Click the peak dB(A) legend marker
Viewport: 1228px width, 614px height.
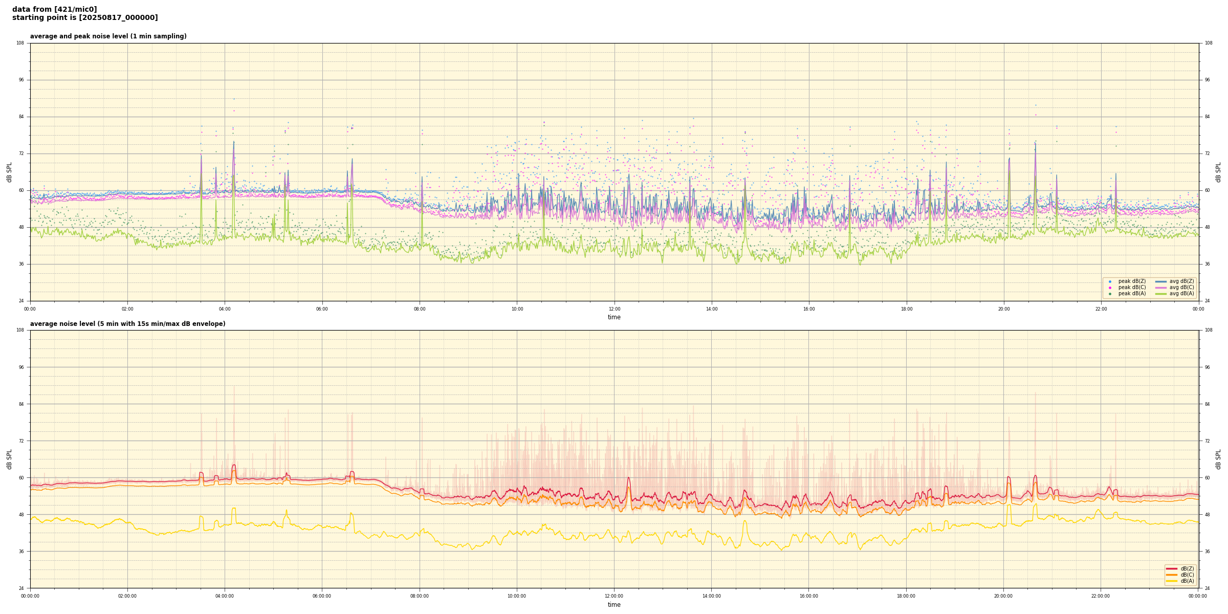(1110, 294)
